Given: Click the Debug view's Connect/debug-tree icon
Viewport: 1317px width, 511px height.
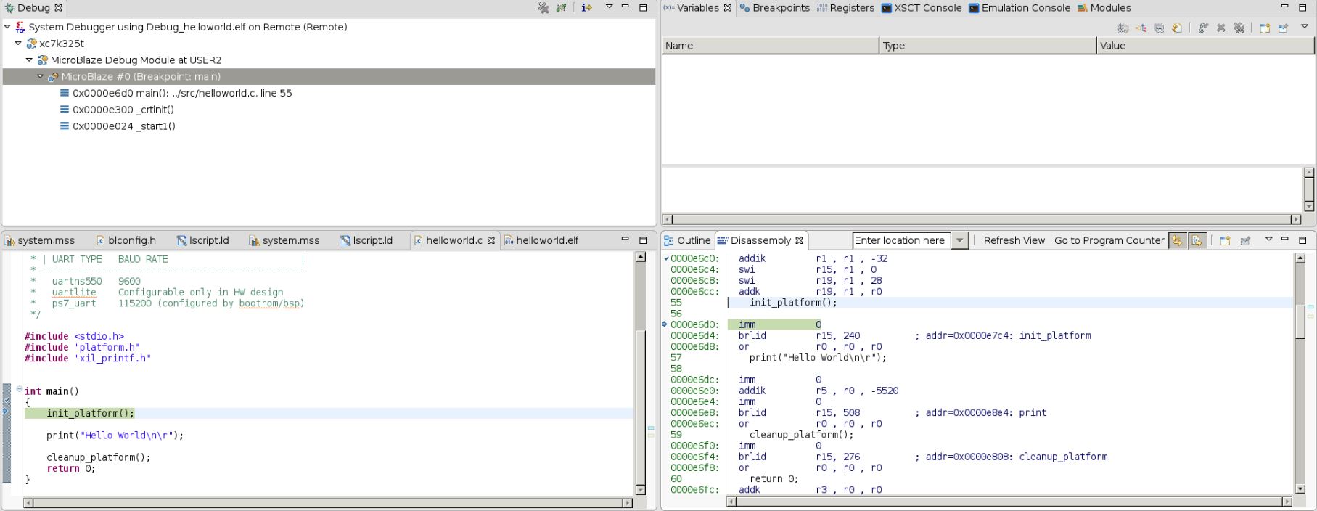Looking at the screenshot, I should pos(561,8).
